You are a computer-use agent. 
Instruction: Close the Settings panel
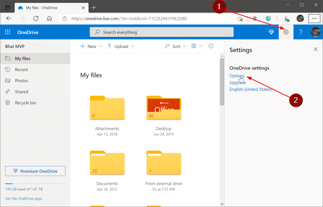(x=315, y=49)
